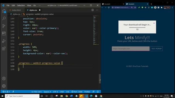Open the File menu
Screen dimensions: 175x98
coord(8,5)
